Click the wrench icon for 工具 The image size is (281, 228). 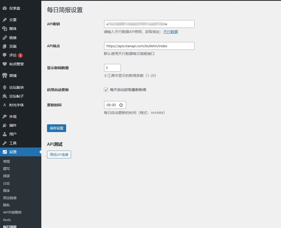[5, 143]
